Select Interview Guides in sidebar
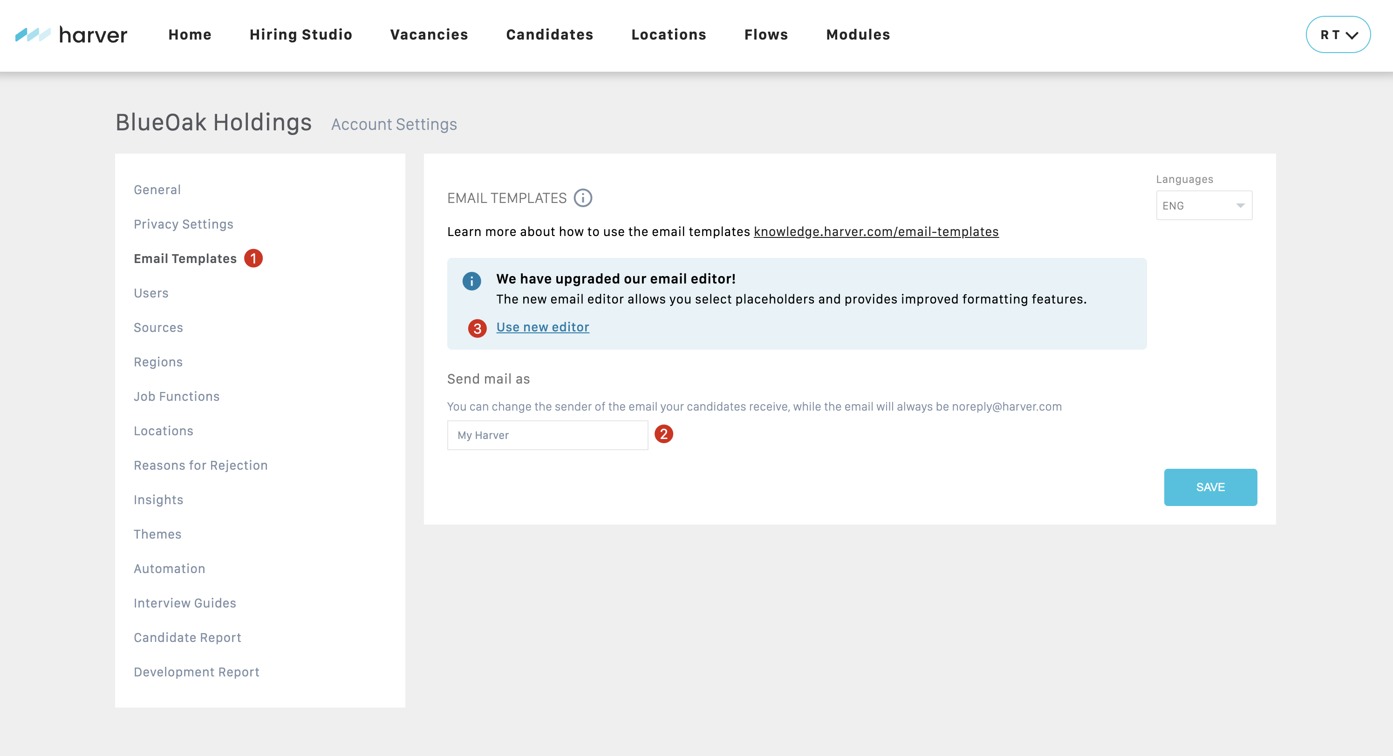The height and width of the screenshot is (756, 1393). point(185,602)
